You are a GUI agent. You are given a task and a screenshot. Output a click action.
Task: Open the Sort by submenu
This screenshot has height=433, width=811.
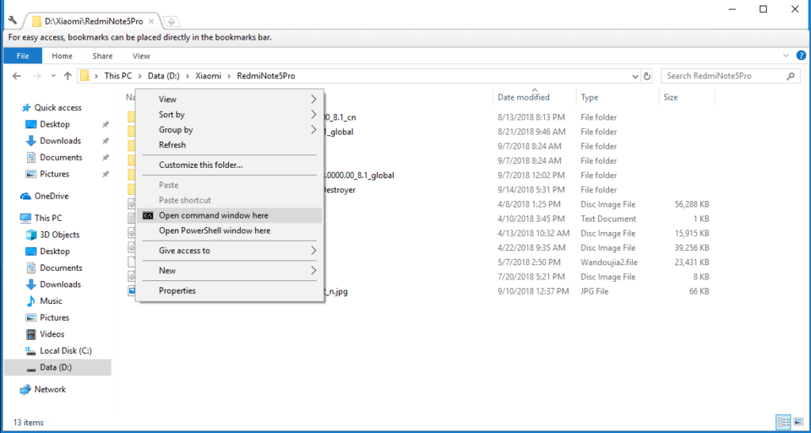[x=230, y=115]
